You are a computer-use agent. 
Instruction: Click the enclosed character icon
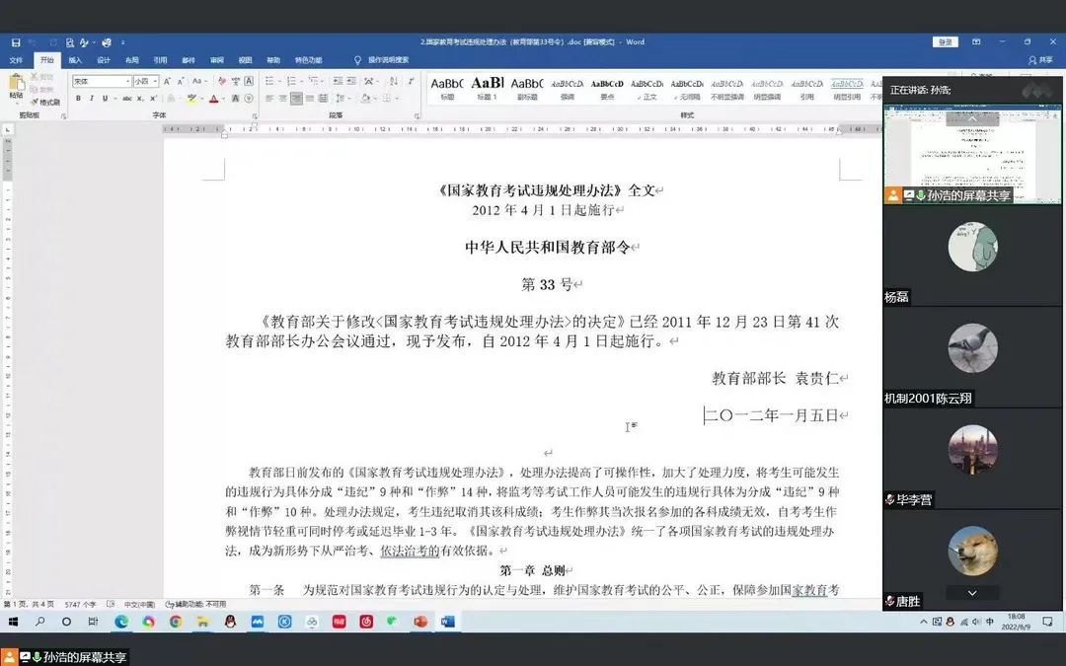pyautogui.click(x=249, y=99)
